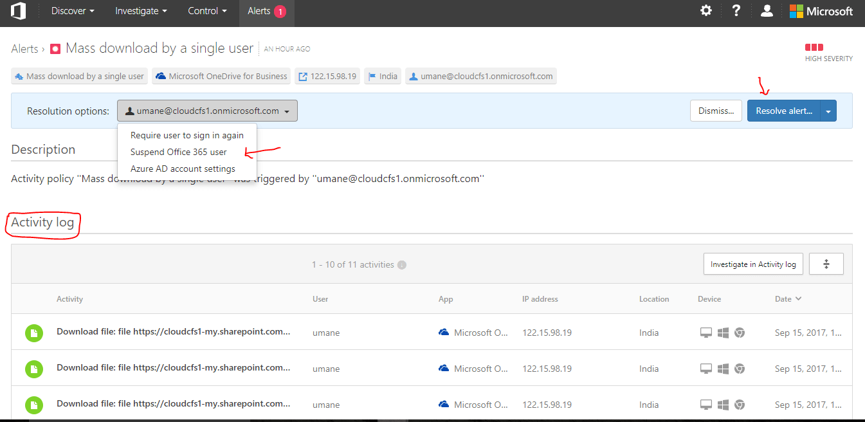
Task: Click India in third activity row
Action: pos(649,405)
